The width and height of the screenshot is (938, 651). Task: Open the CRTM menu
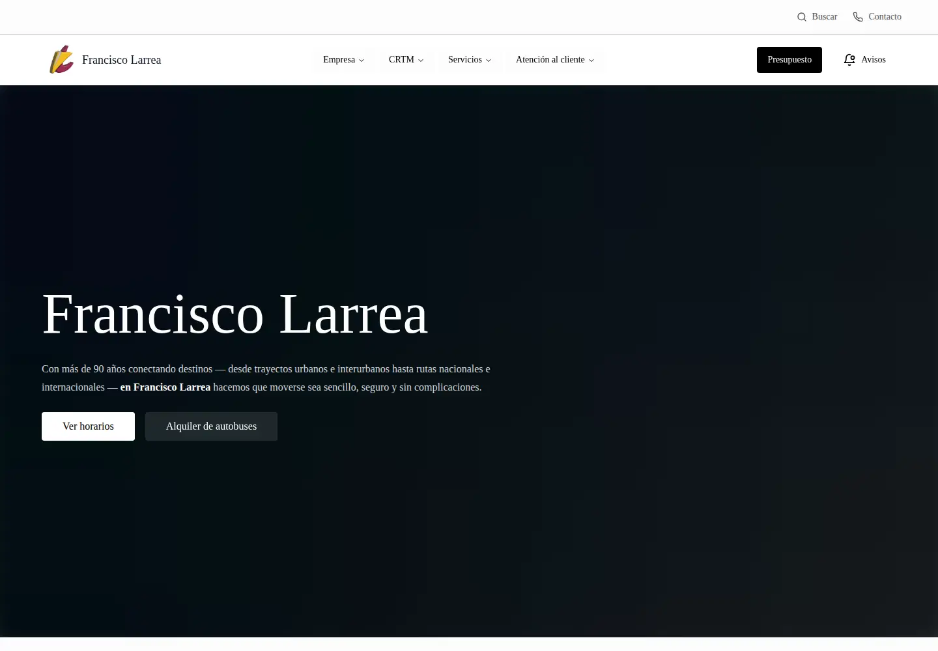tap(406, 60)
